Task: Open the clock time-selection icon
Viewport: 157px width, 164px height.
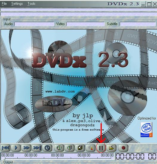Action: click(47, 148)
